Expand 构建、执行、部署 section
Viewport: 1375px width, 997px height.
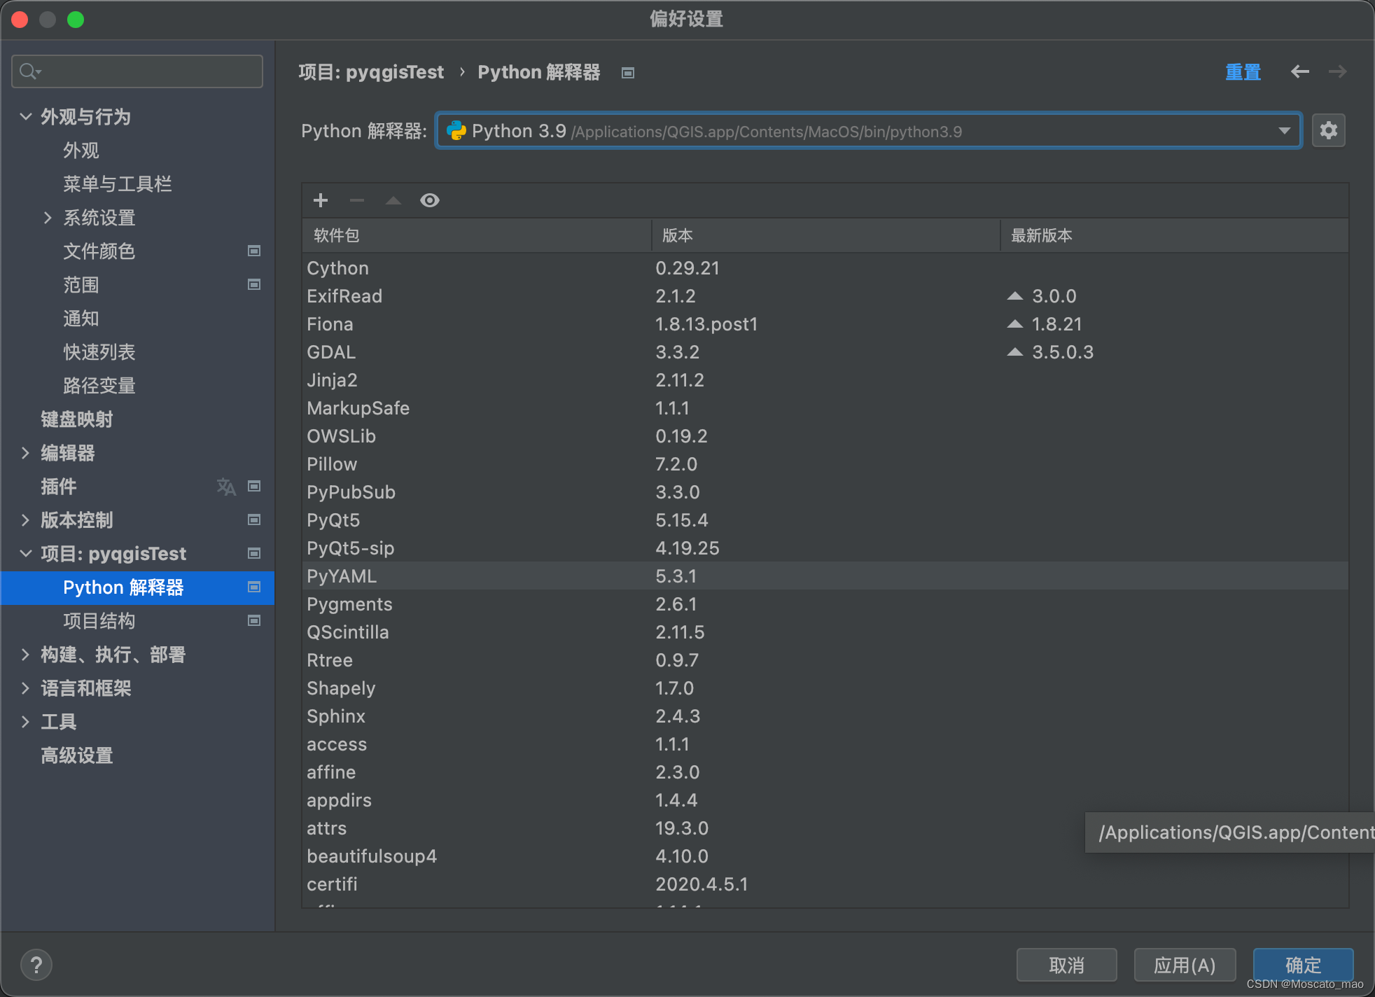tap(26, 655)
